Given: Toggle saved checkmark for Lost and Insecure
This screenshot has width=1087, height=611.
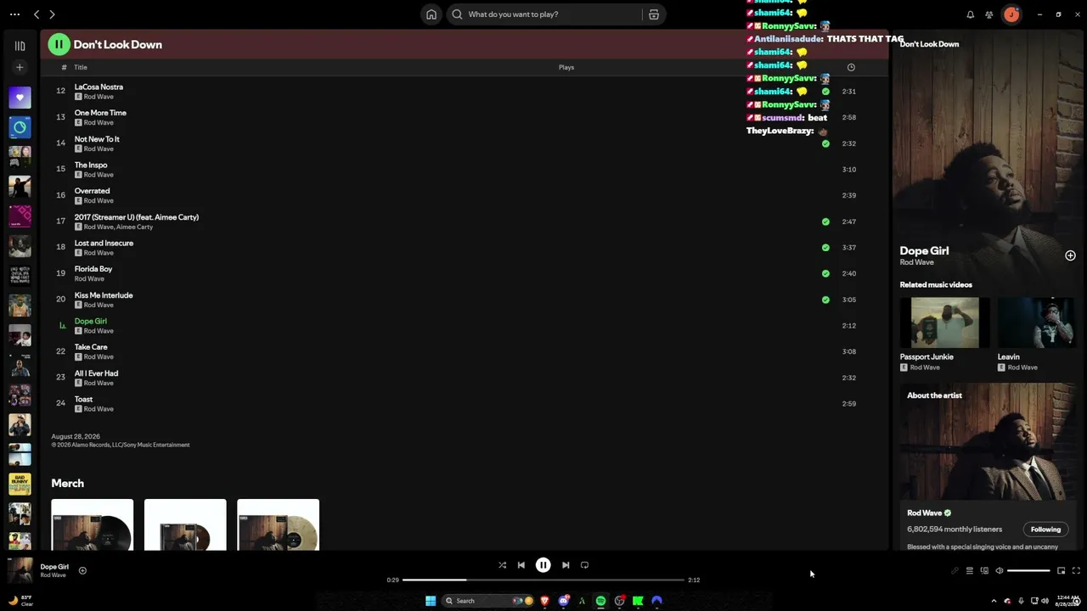Looking at the screenshot, I should pos(825,248).
